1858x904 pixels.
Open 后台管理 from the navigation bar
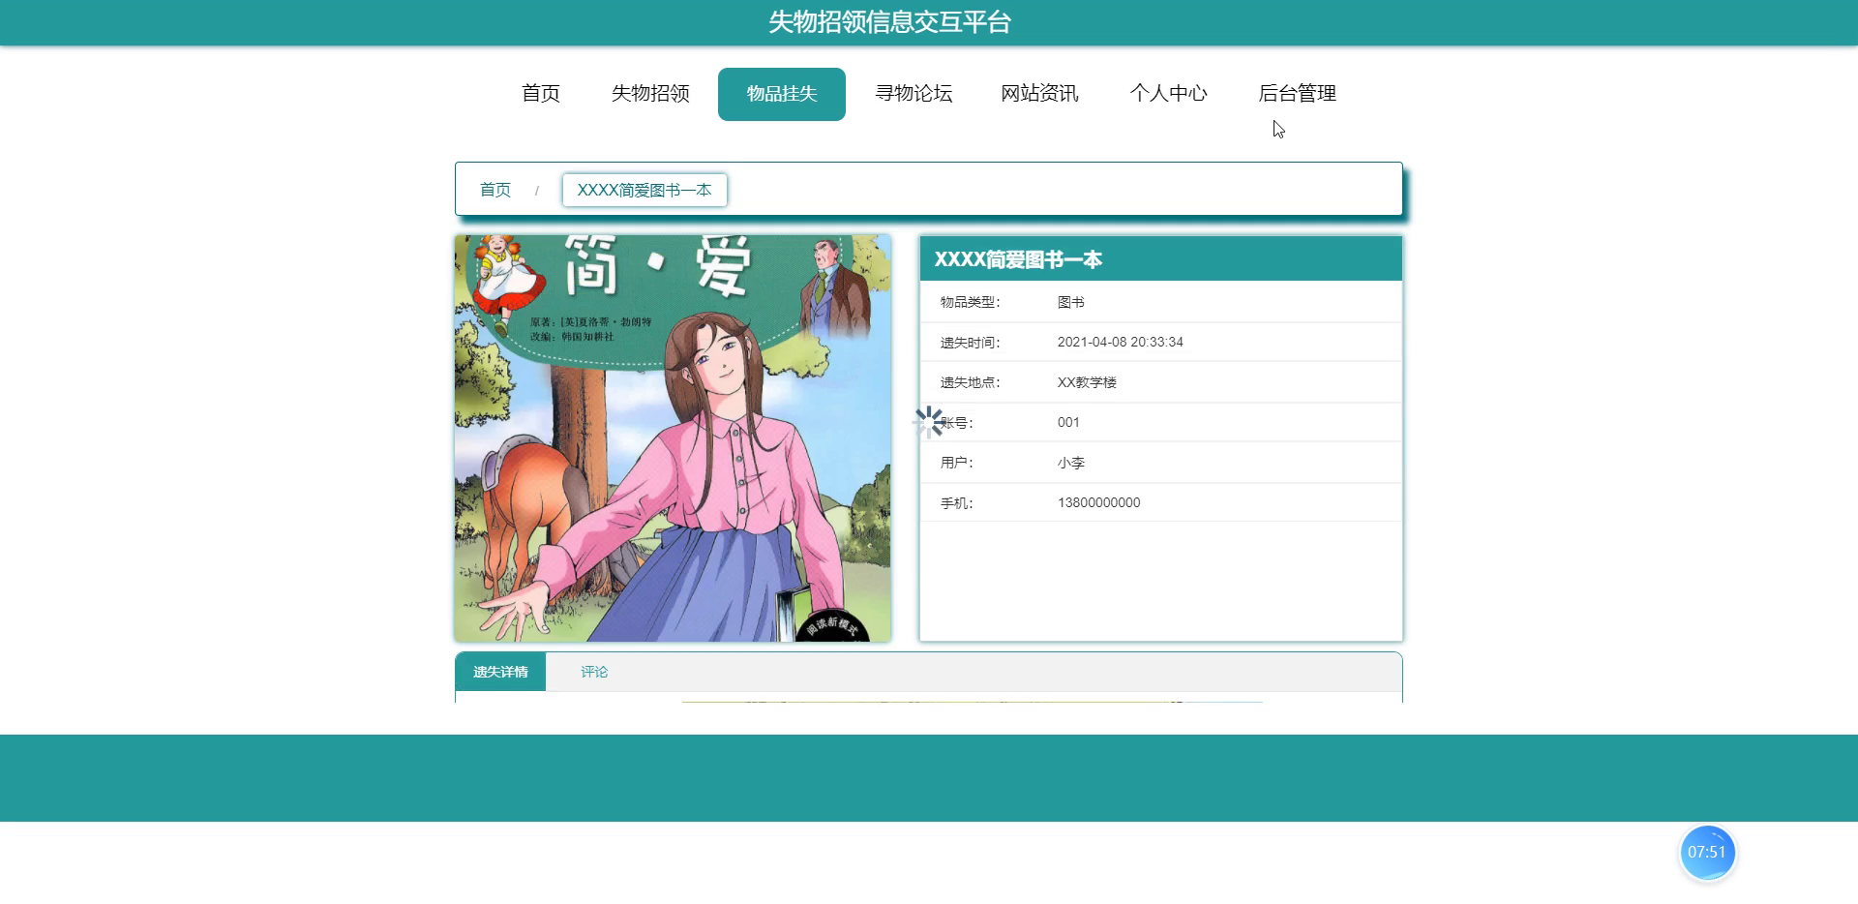pyautogui.click(x=1297, y=94)
